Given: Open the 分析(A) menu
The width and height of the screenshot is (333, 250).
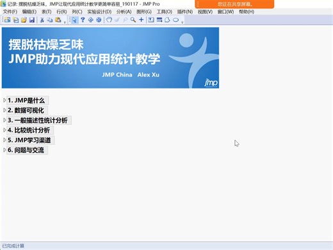Looking at the screenshot, I should pyautogui.click(x=124, y=12).
